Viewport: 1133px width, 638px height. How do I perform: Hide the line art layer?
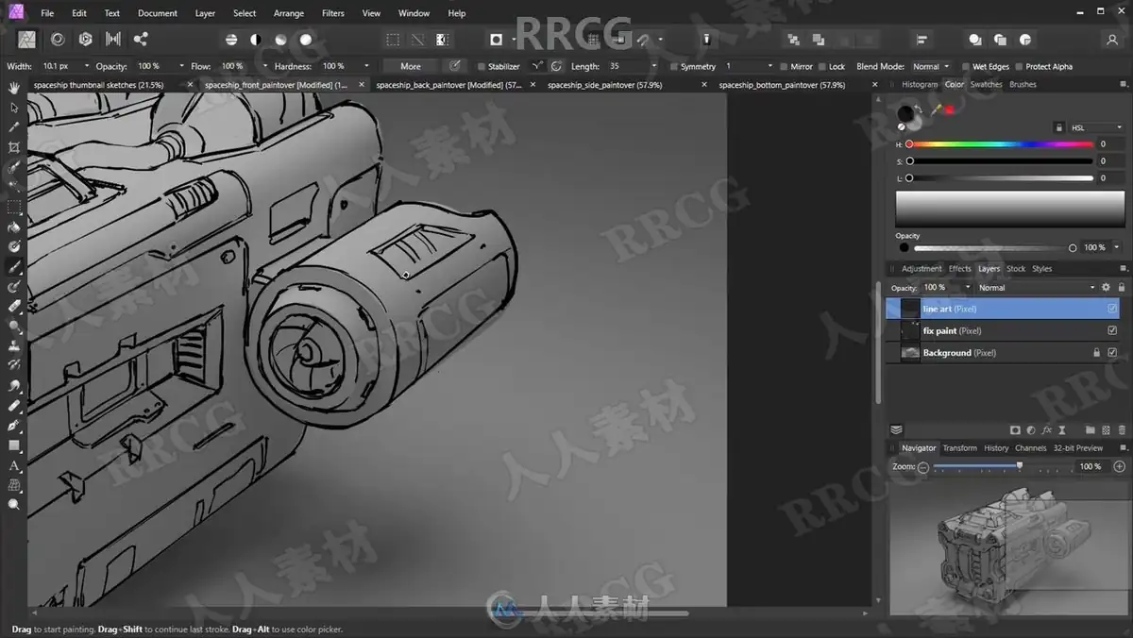(1112, 309)
